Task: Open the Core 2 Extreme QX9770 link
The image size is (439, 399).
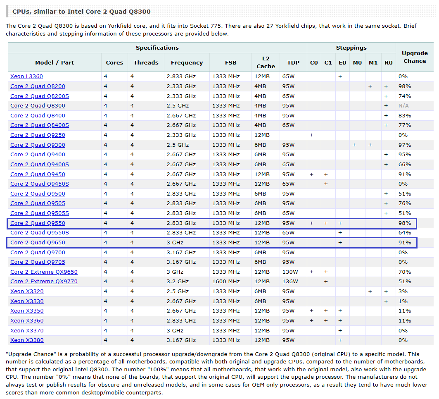Action: [x=44, y=282]
